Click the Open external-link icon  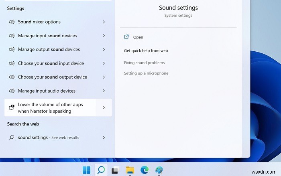(126, 37)
